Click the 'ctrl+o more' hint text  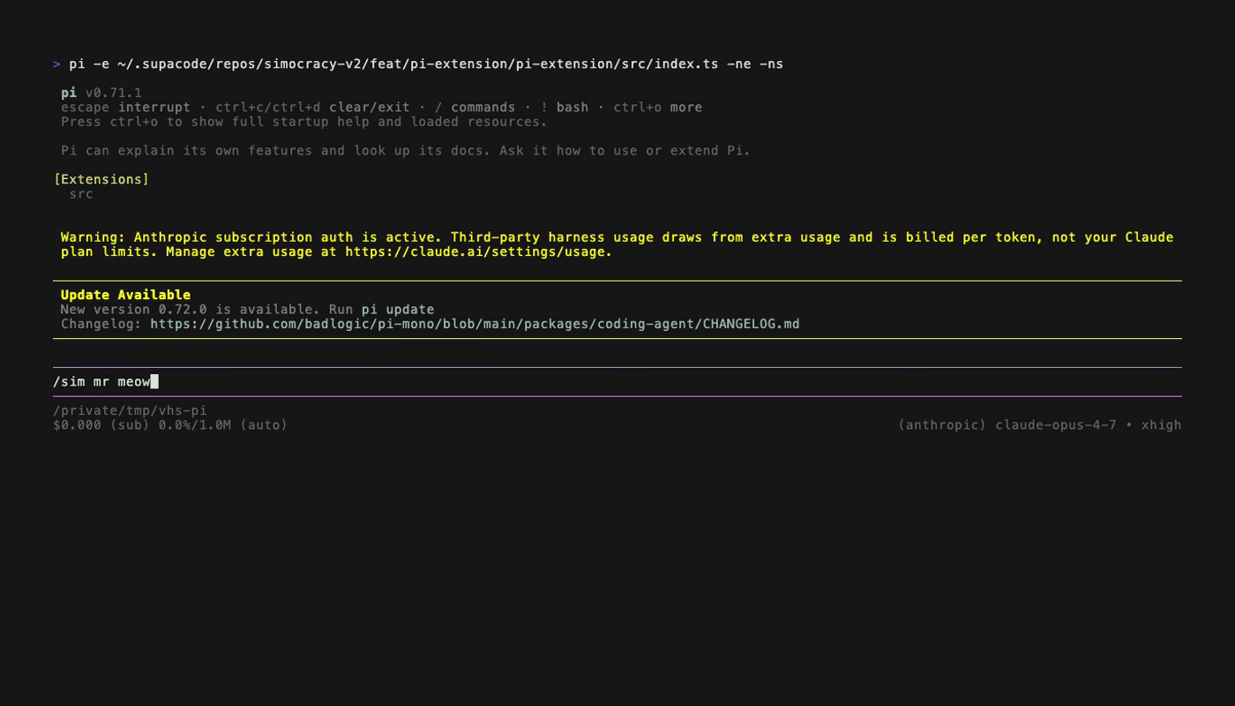coord(658,108)
